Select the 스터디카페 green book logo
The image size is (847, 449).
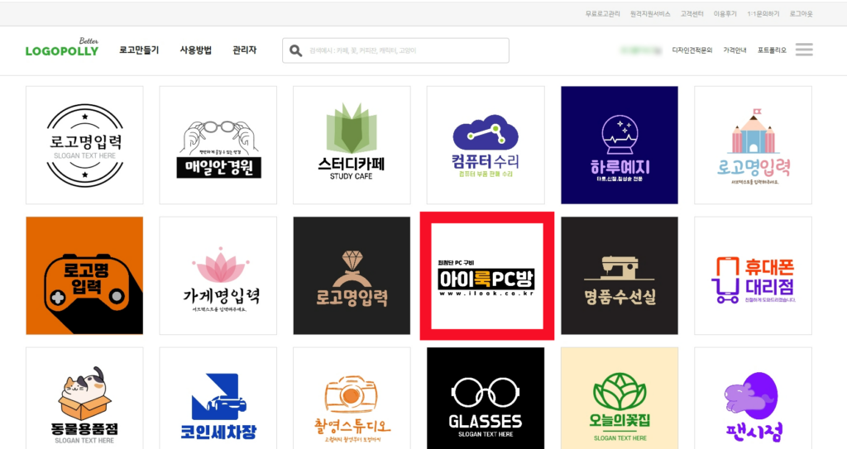tap(352, 145)
